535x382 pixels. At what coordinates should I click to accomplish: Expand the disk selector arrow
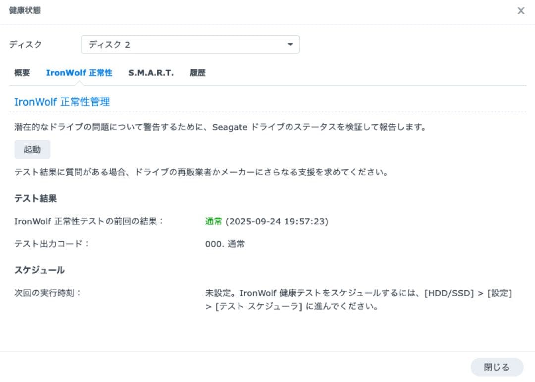point(290,44)
